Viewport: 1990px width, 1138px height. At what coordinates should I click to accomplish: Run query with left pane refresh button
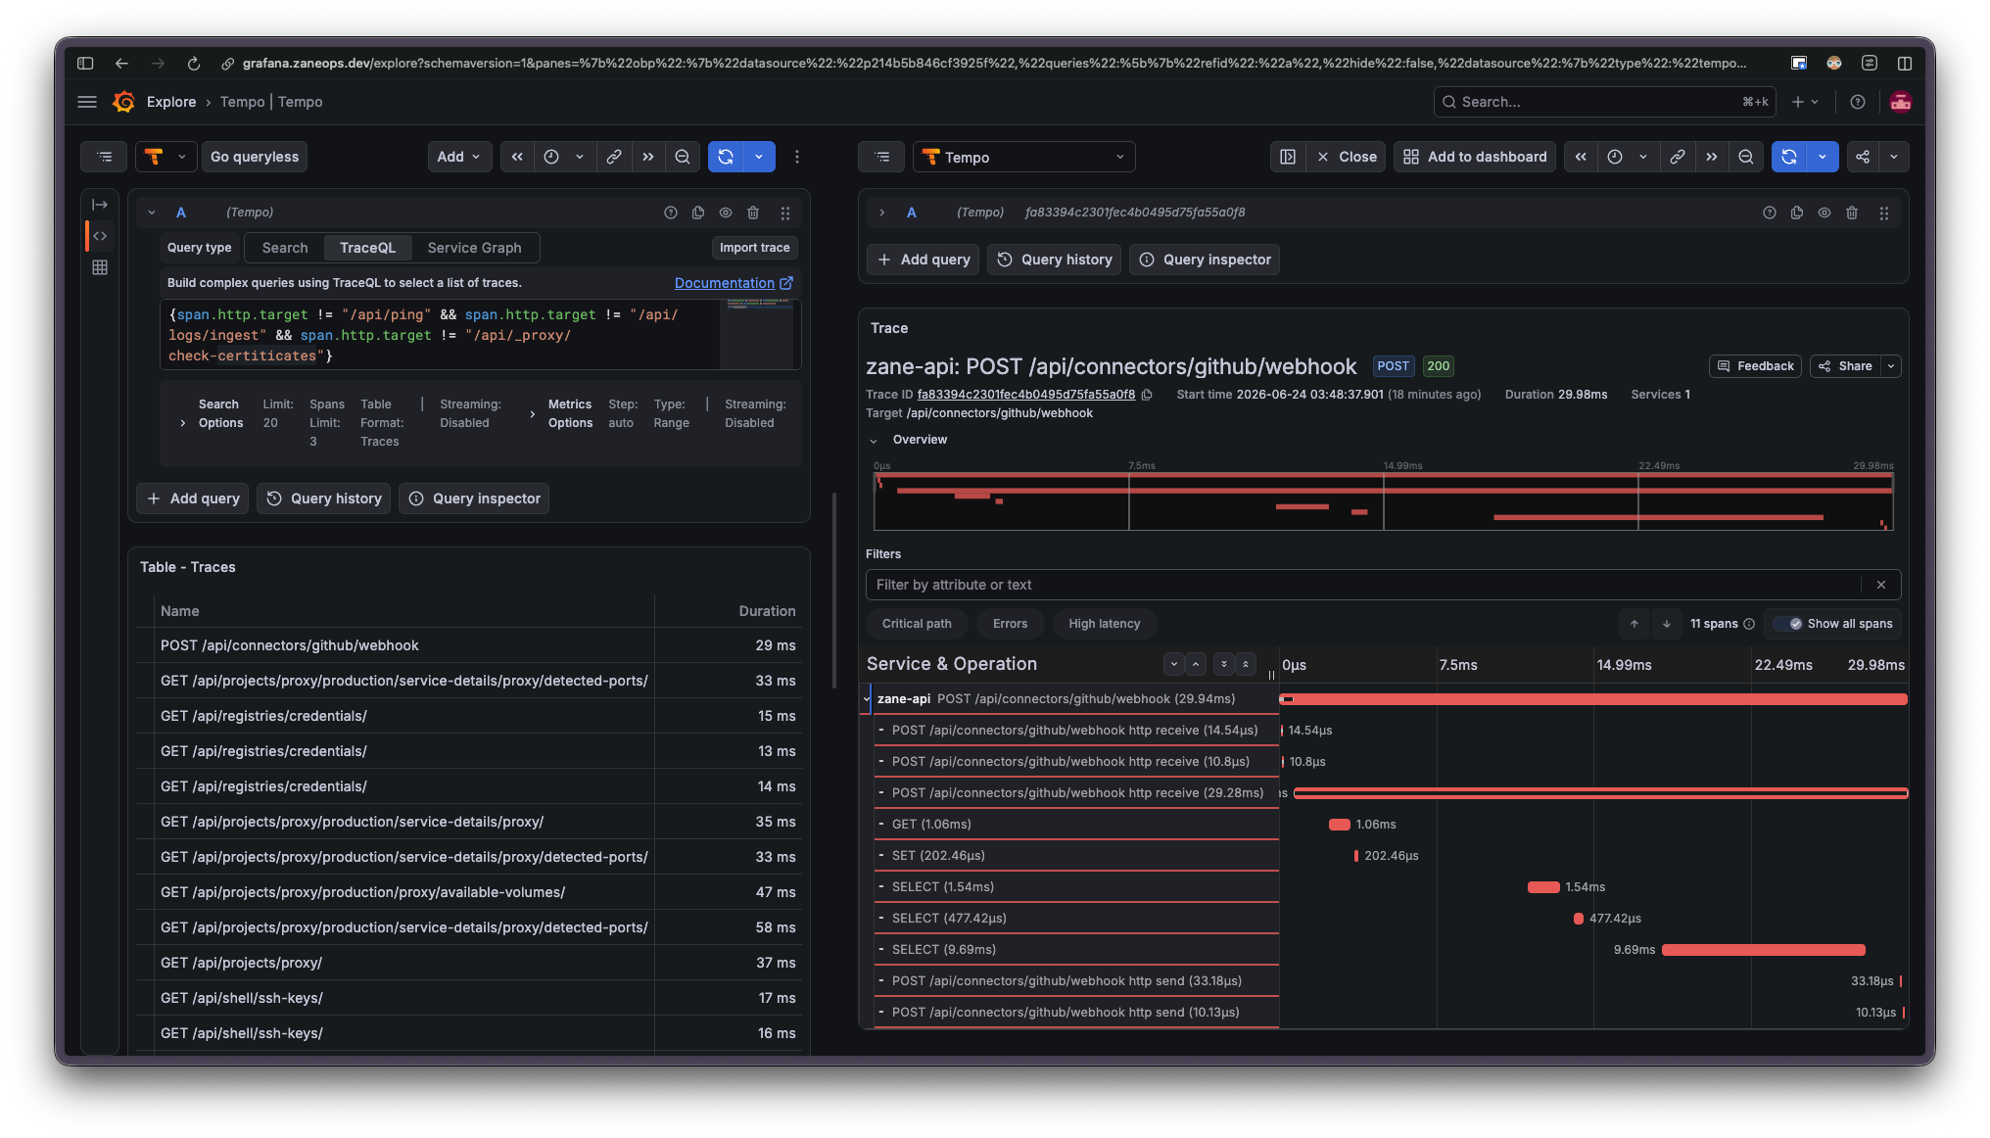tap(726, 157)
